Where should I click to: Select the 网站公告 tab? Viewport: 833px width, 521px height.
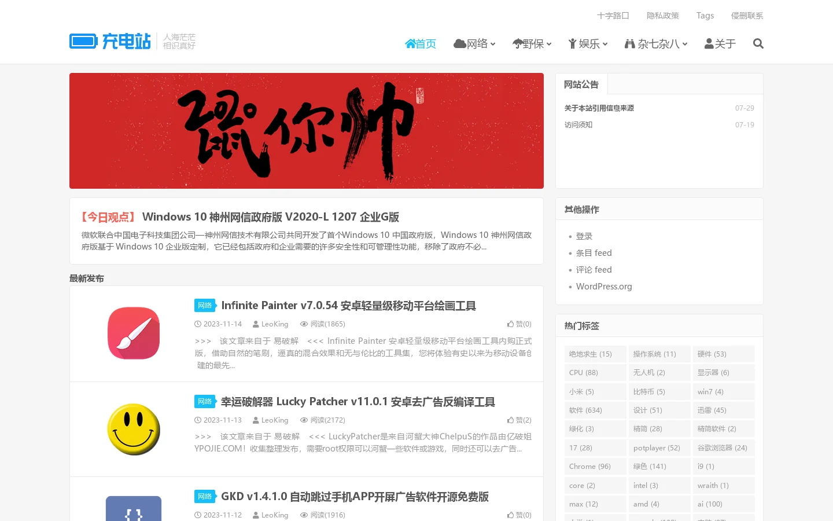[x=581, y=85]
